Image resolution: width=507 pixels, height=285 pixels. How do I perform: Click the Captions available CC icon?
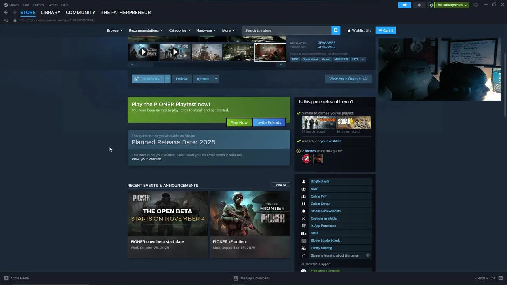(x=304, y=218)
